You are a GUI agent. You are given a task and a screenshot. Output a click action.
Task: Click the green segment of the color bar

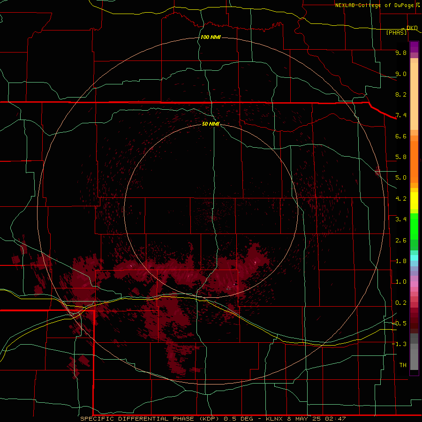(x=414, y=232)
